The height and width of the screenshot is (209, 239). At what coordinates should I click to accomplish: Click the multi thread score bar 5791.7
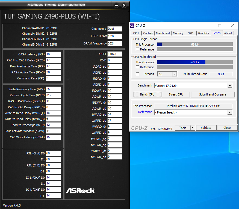(x=195, y=62)
